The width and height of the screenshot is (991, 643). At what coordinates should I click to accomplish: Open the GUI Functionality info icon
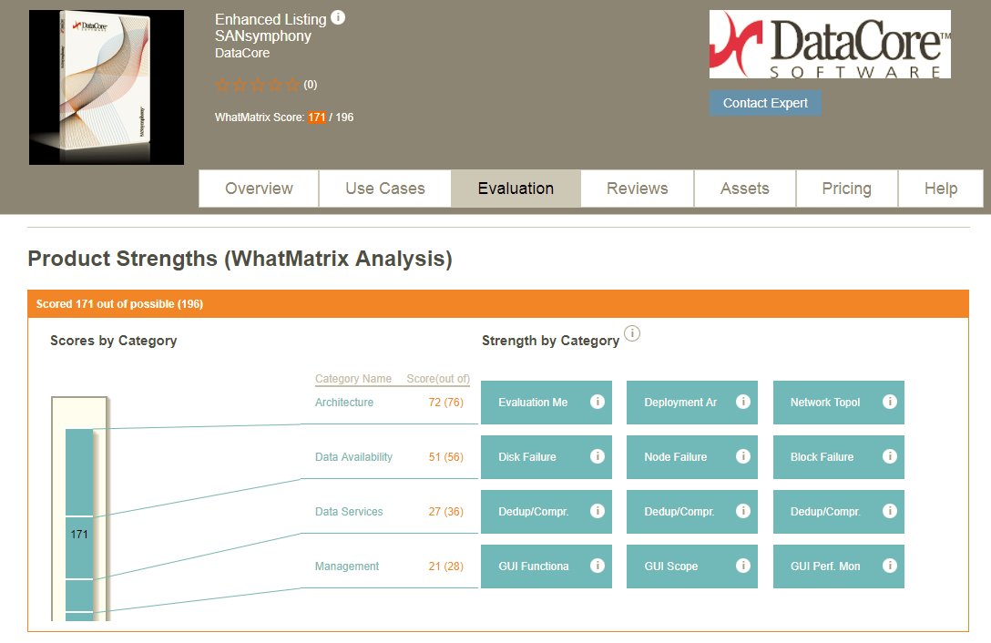coord(597,566)
